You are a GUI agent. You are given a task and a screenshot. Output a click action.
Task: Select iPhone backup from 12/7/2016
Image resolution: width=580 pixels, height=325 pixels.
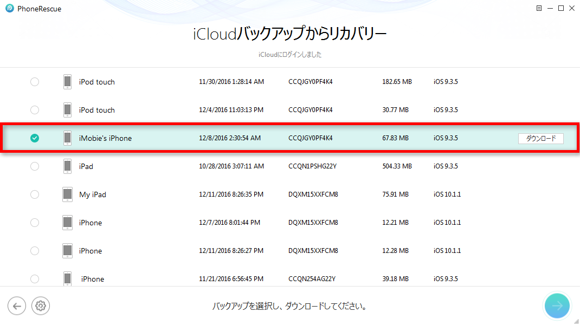click(35, 223)
